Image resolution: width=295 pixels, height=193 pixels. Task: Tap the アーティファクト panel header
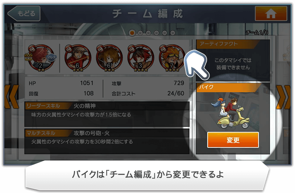[x=228, y=44]
